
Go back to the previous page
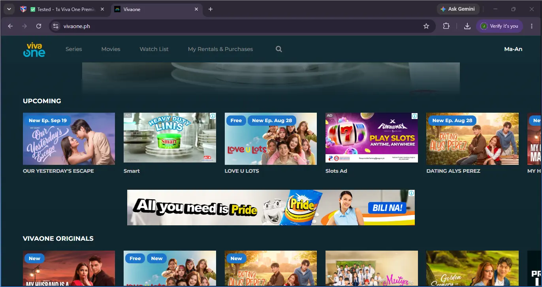pos(10,26)
